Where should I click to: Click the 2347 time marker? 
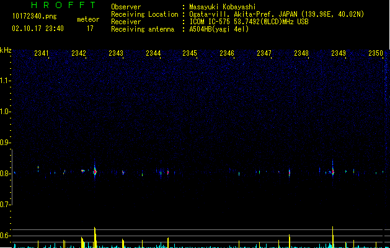click(x=264, y=53)
